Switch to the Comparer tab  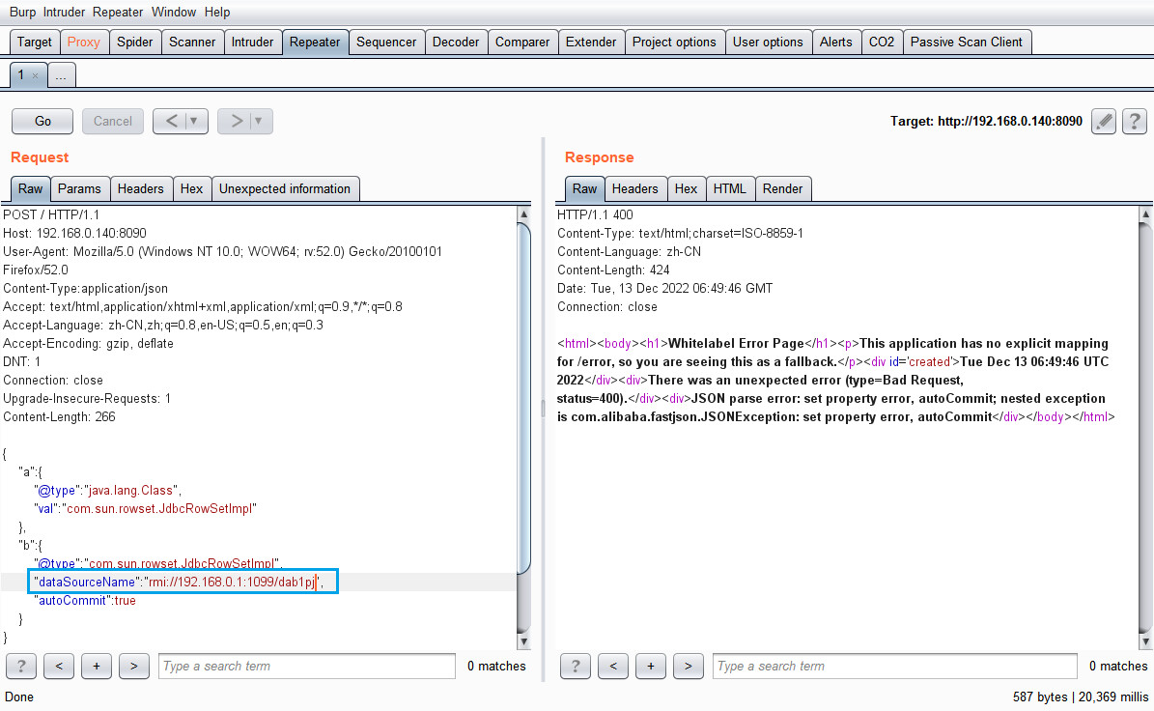click(522, 42)
